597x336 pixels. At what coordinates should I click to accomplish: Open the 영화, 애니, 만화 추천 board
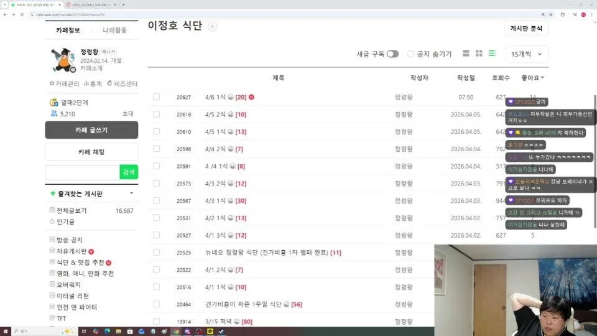coord(85,273)
